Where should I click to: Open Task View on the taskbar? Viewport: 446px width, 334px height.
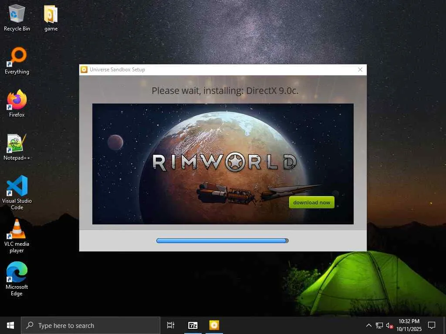tap(171, 325)
